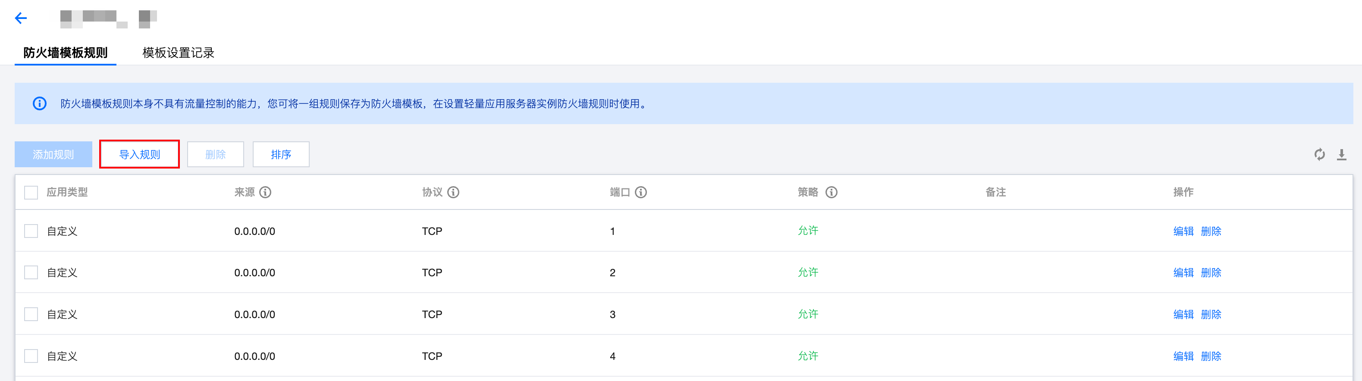This screenshot has height=381, width=1362.
Task: Click the info icon next to 协议
Action: [x=453, y=192]
